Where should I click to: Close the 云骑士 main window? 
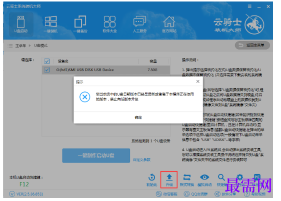tap(268, 6)
